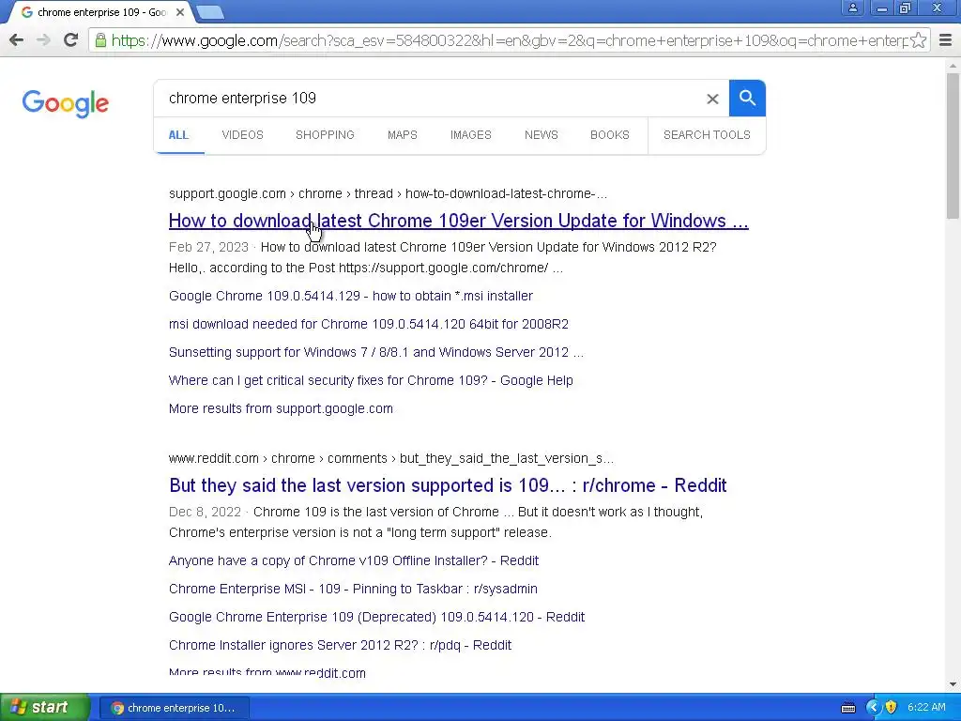961x721 pixels.
Task: Bookmark this page with the star icon
Action: pyautogui.click(x=918, y=40)
